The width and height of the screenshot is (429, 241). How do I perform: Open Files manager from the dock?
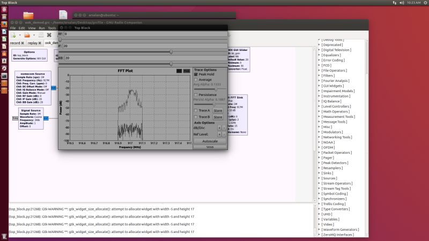4,17
